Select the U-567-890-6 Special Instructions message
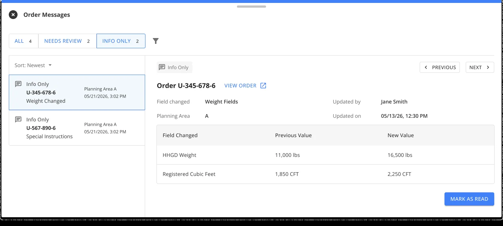Screen dimensions: 503x226 [77, 128]
